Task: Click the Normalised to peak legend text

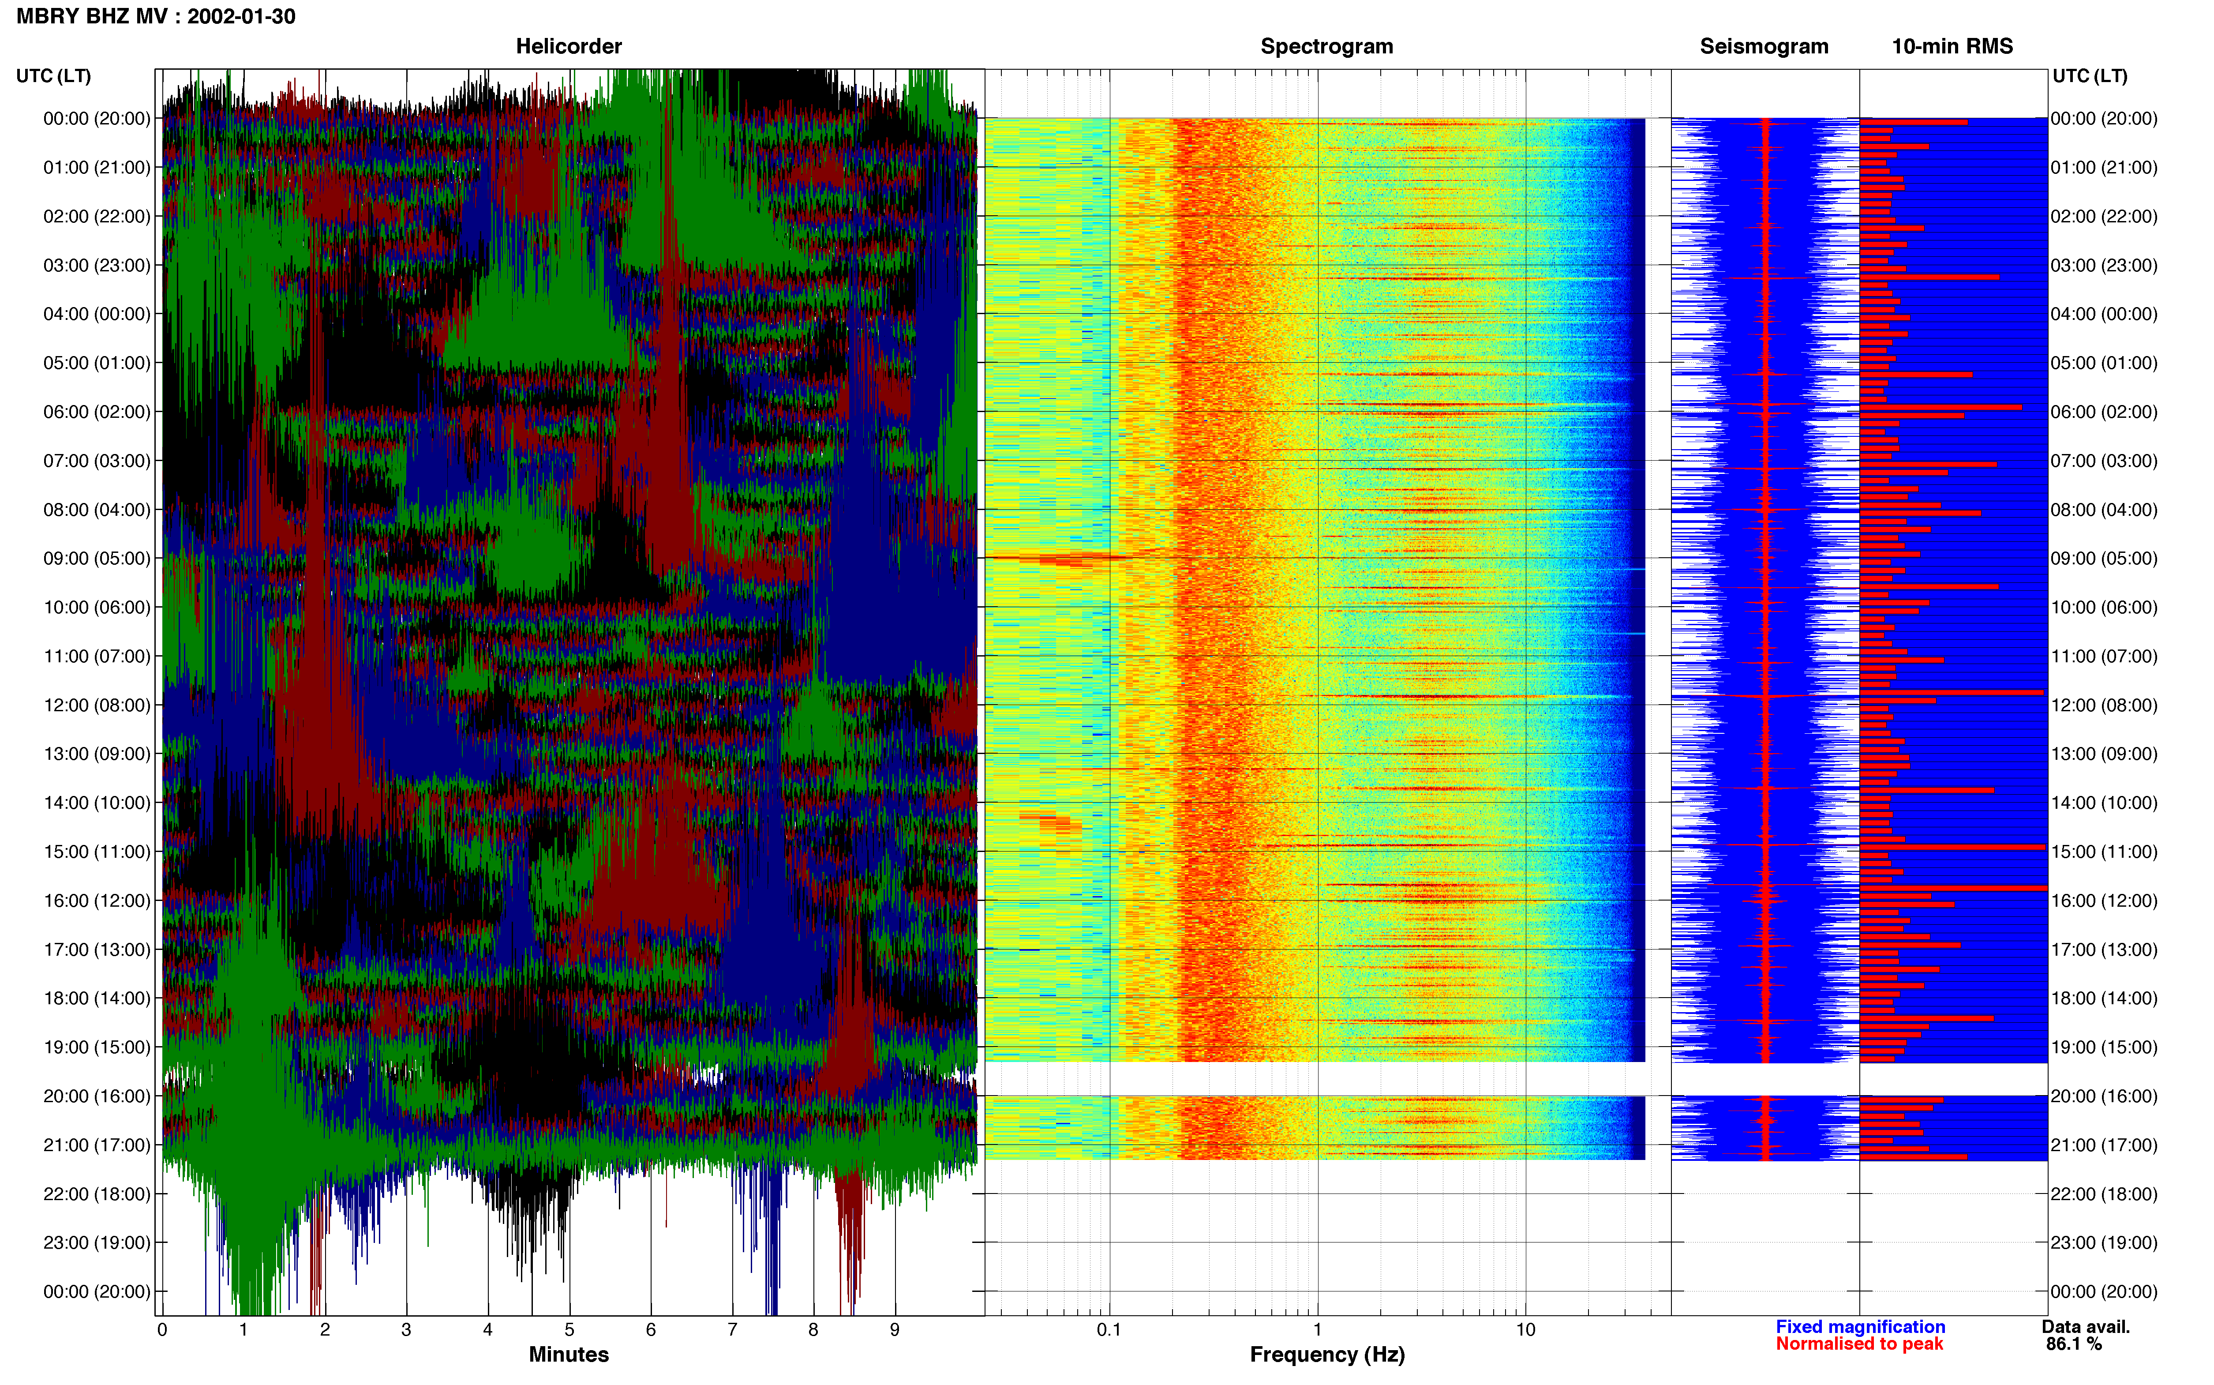Action: 1859,1344
